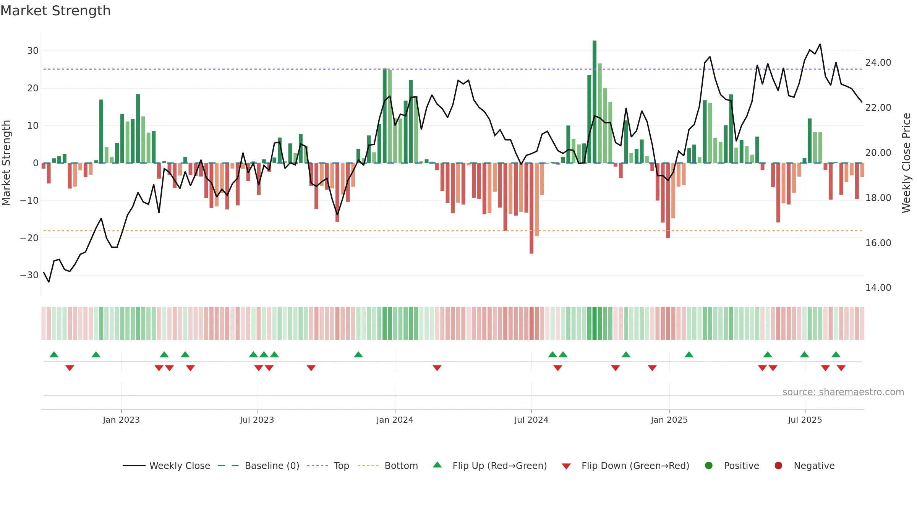Toggle Flip Down (Green→Red) legend entry
Screen dimensions: 917x516
625,466
